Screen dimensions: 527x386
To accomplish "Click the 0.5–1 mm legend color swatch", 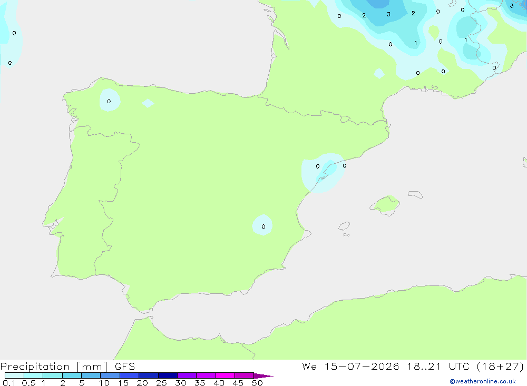I will click(x=34, y=375).
